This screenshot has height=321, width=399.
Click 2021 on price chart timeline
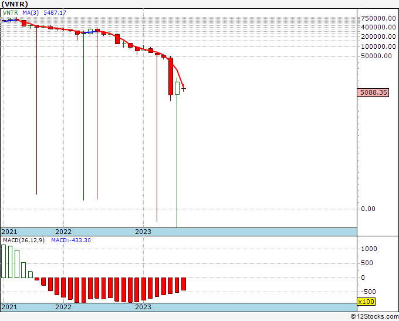[x=9, y=232]
